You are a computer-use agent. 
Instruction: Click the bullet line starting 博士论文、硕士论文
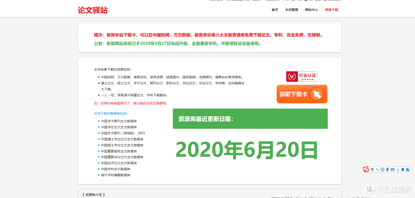[173, 86]
